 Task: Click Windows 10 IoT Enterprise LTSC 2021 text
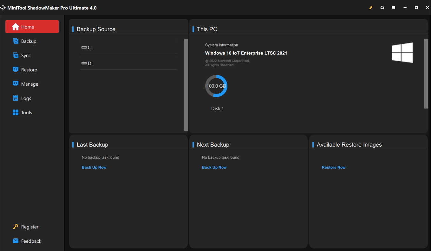point(246,53)
